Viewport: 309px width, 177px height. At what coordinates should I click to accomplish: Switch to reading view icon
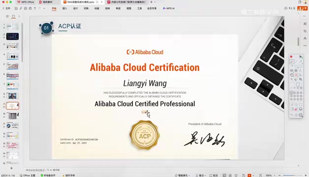click(x=236, y=175)
